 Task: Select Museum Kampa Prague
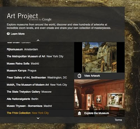coord(37,71)
